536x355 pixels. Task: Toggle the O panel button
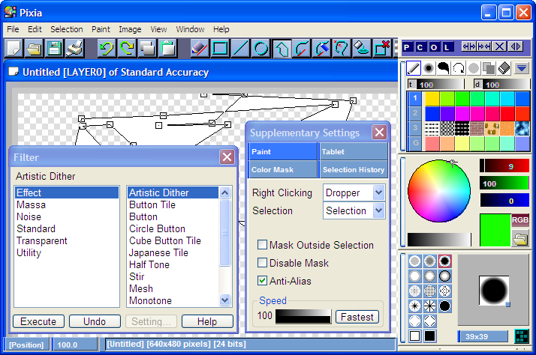(433, 47)
